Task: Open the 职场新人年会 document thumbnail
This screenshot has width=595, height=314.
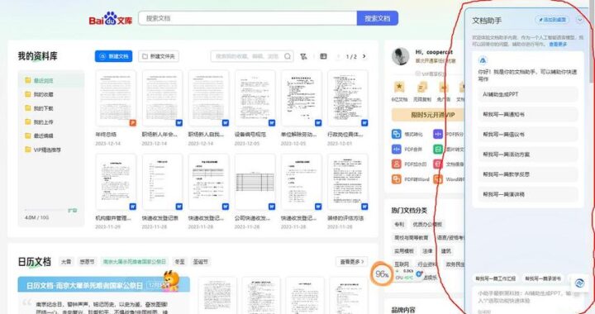Action: (162, 98)
